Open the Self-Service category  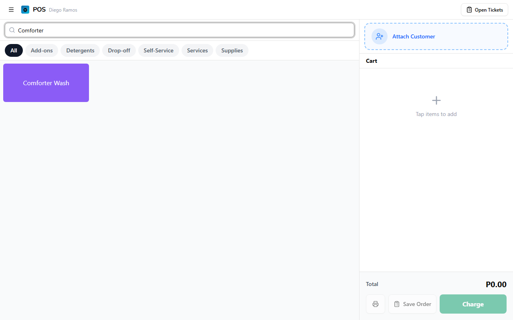[x=158, y=50]
